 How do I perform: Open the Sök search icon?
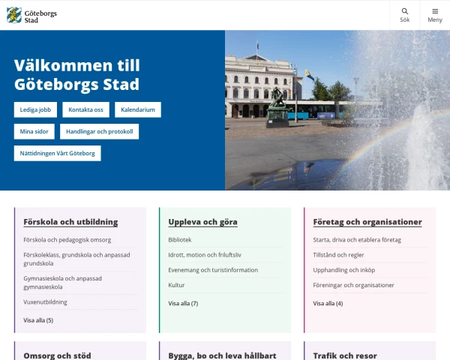point(405,15)
